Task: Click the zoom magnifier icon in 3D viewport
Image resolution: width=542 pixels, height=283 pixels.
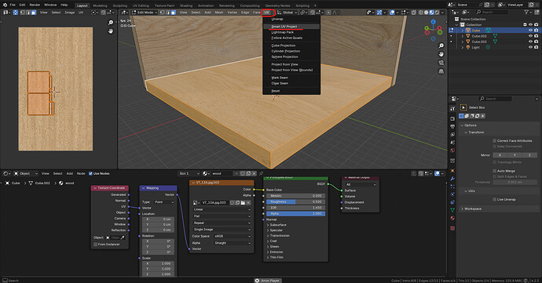Action: tap(441, 45)
